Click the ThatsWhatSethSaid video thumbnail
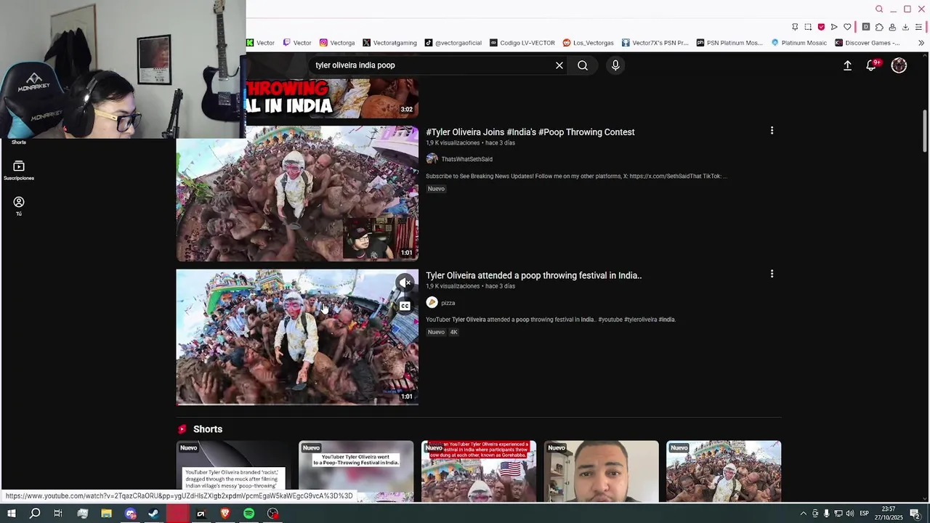This screenshot has width=930, height=523. click(297, 194)
